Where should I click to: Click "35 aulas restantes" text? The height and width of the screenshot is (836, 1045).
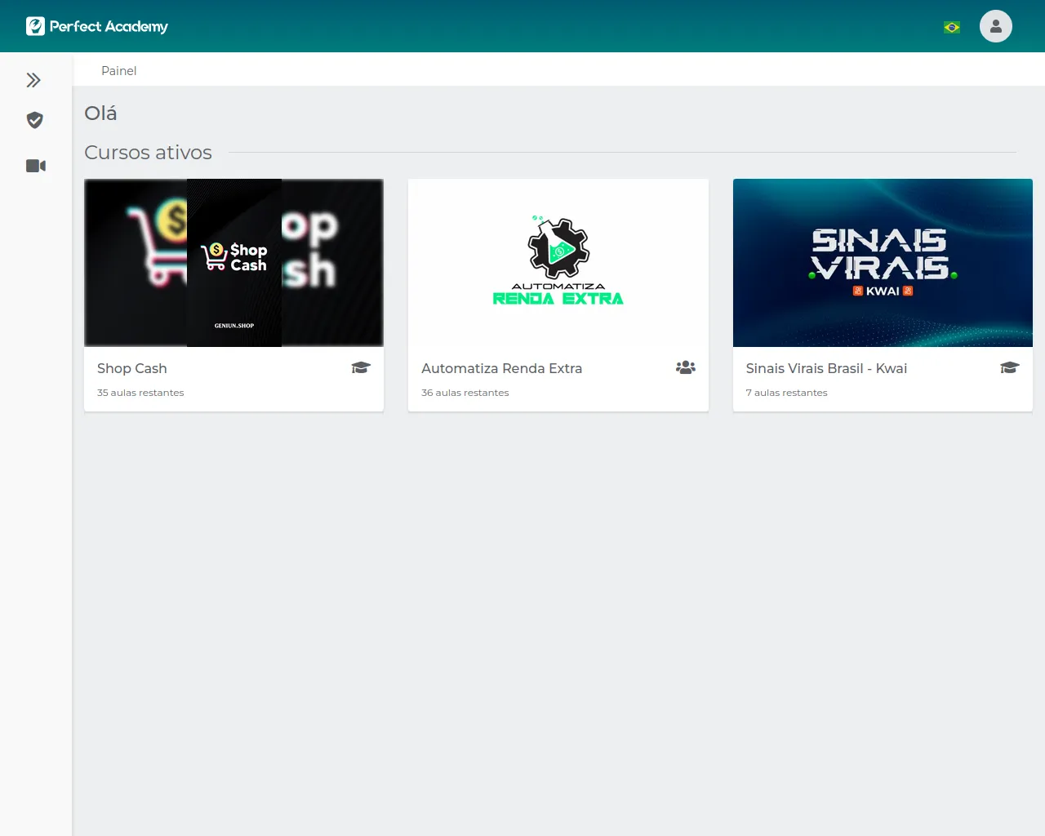pos(140,393)
